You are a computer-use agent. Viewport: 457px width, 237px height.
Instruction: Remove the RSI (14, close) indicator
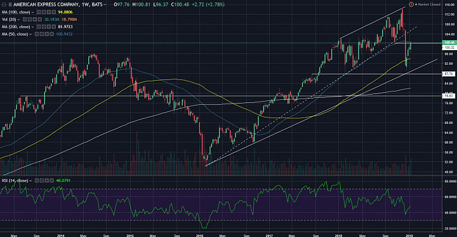click(51, 180)
